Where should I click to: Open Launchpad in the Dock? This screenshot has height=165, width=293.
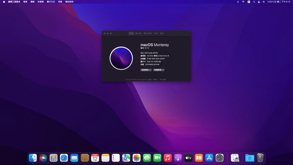point(54,158)
